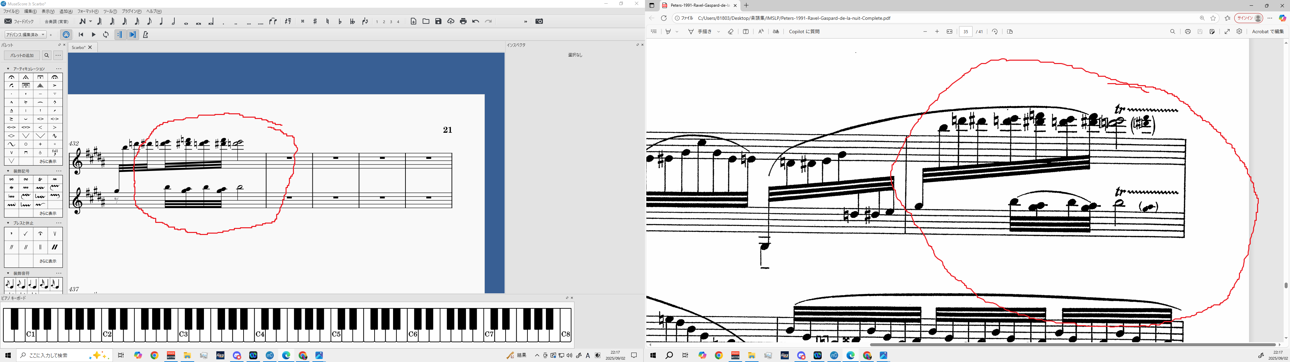The height and width of the screenshot is (362, 1290).
Task: Upload the score online
Action: pyautogui.click(x=451, y=21)
